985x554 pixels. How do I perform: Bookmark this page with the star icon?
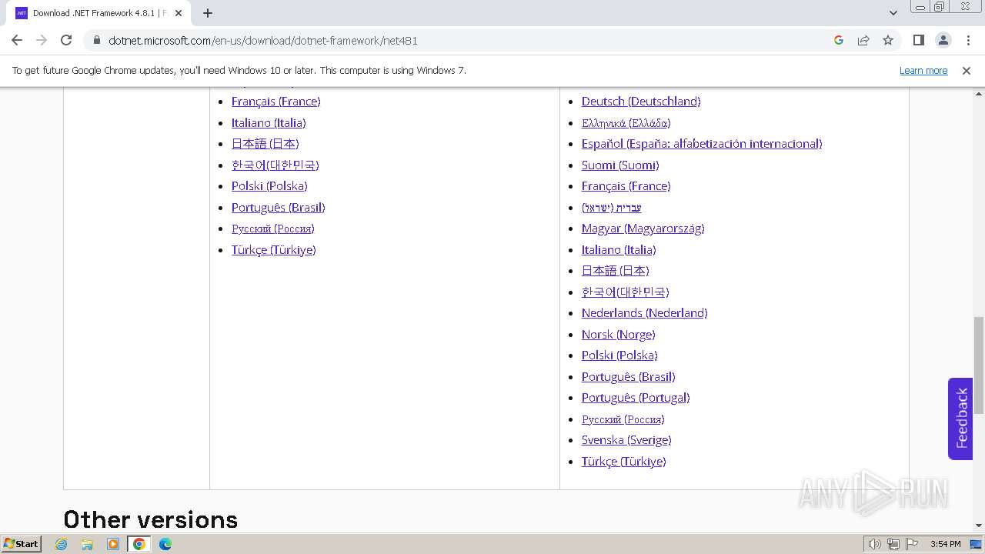(888, 40)
